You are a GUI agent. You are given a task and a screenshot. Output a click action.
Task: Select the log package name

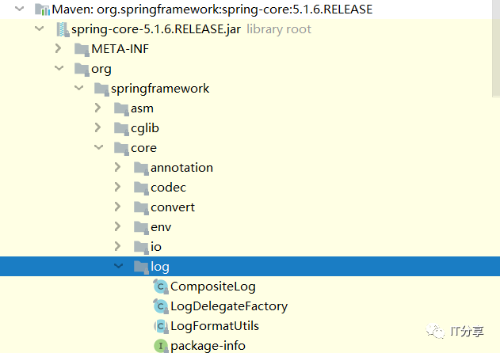pos(160,267)
